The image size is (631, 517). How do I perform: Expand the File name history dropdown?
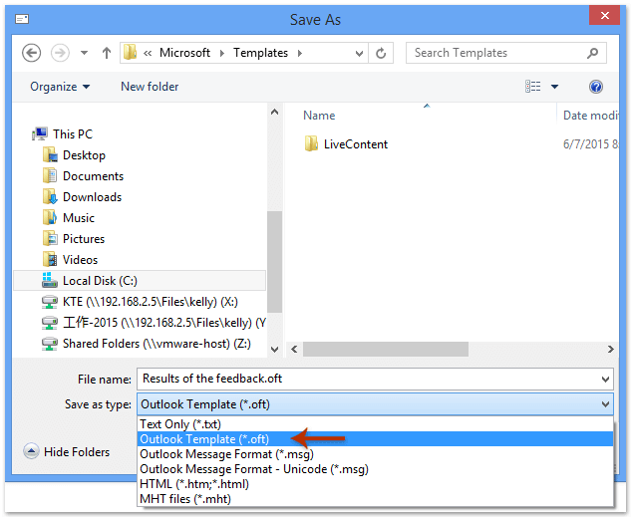coord(606,379)
